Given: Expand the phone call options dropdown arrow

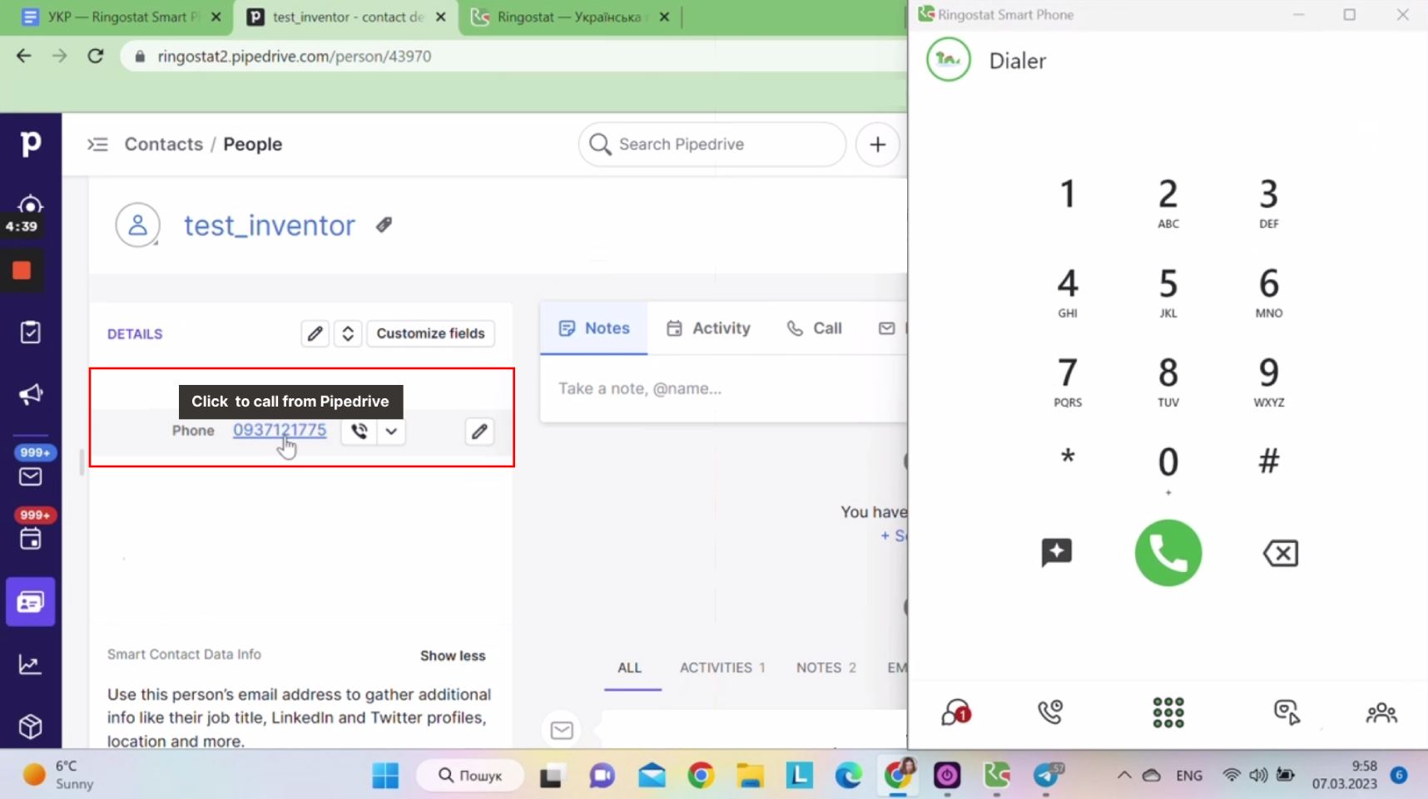Looking at the screenshot, I should coord(391,431).
